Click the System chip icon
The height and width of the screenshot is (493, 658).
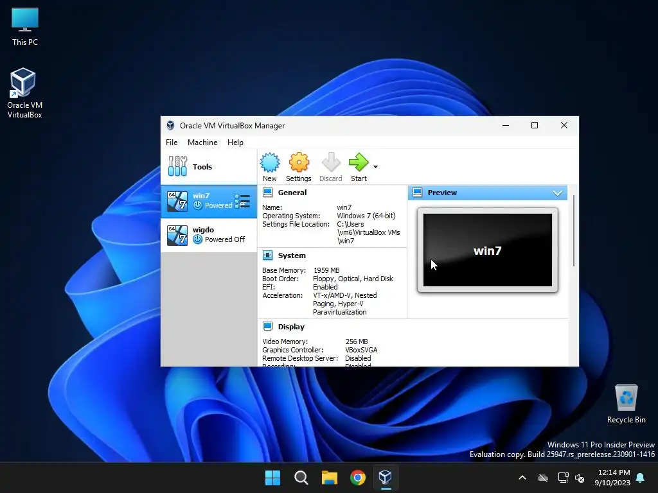pyautogui.click(x=268, y=255)
